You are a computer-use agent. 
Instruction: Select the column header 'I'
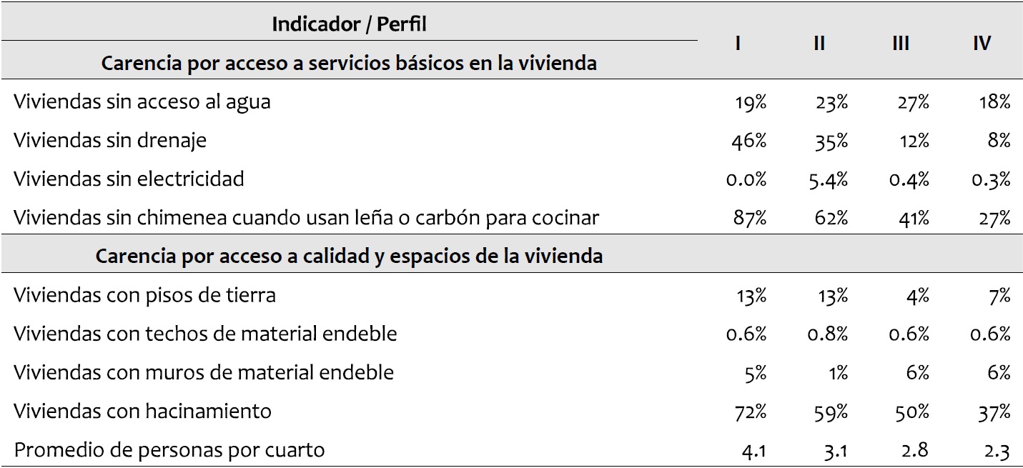click(737, 44)
